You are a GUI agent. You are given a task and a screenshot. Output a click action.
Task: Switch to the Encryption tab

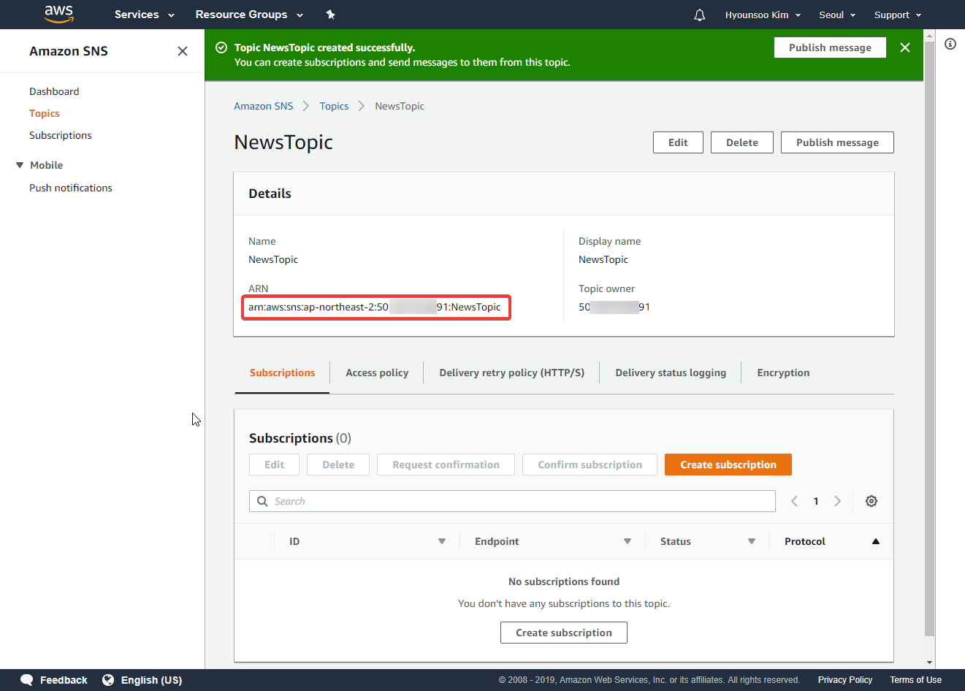click(x=783, y=373)
